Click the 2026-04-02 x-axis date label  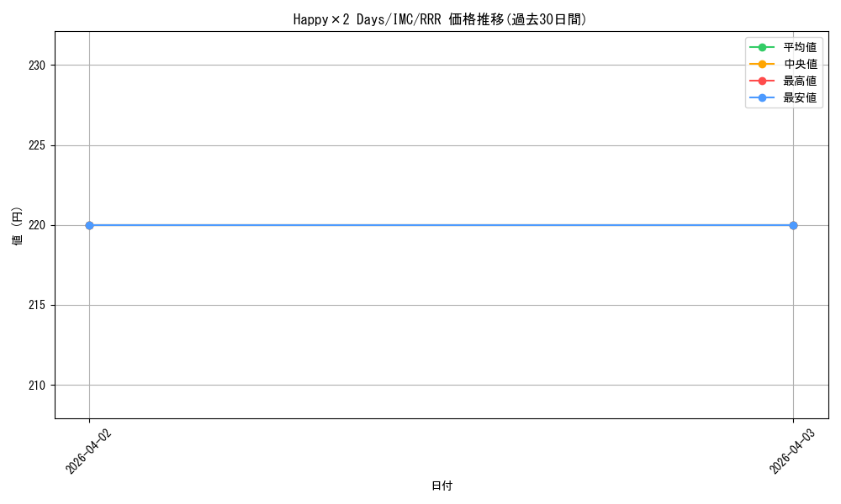[x=88, y=451]
